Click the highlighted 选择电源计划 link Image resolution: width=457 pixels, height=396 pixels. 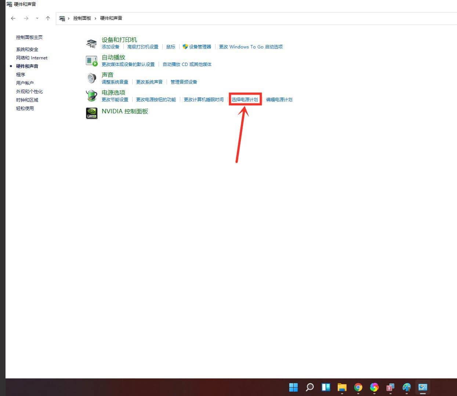pos(245,99)
